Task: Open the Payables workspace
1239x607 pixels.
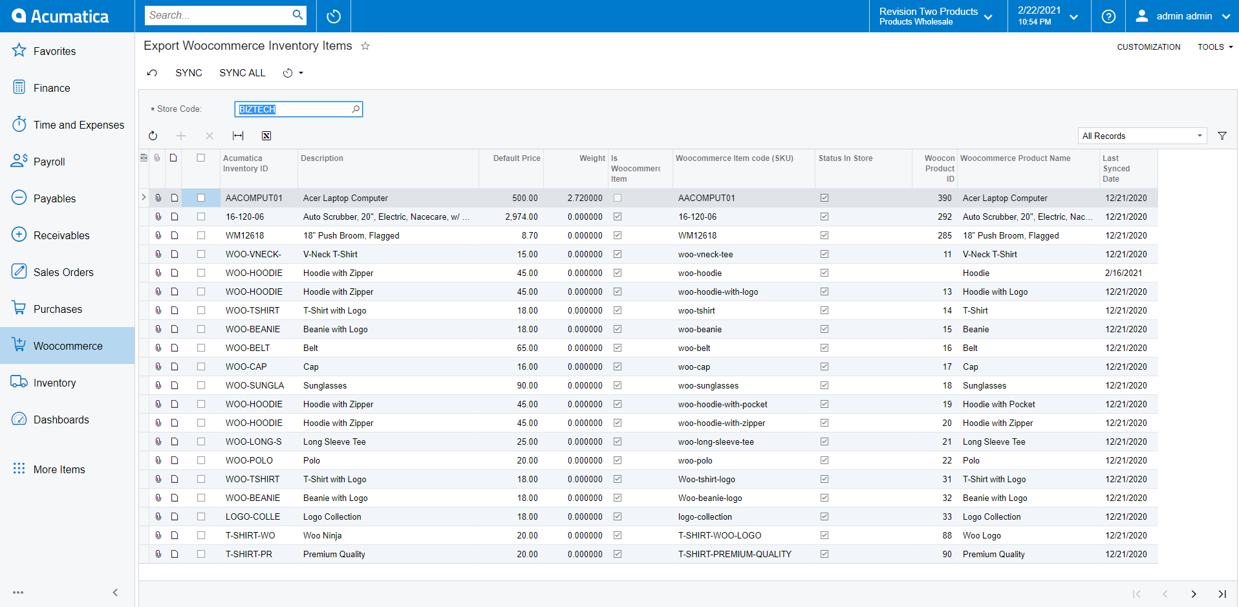Action: coord(67,198)
